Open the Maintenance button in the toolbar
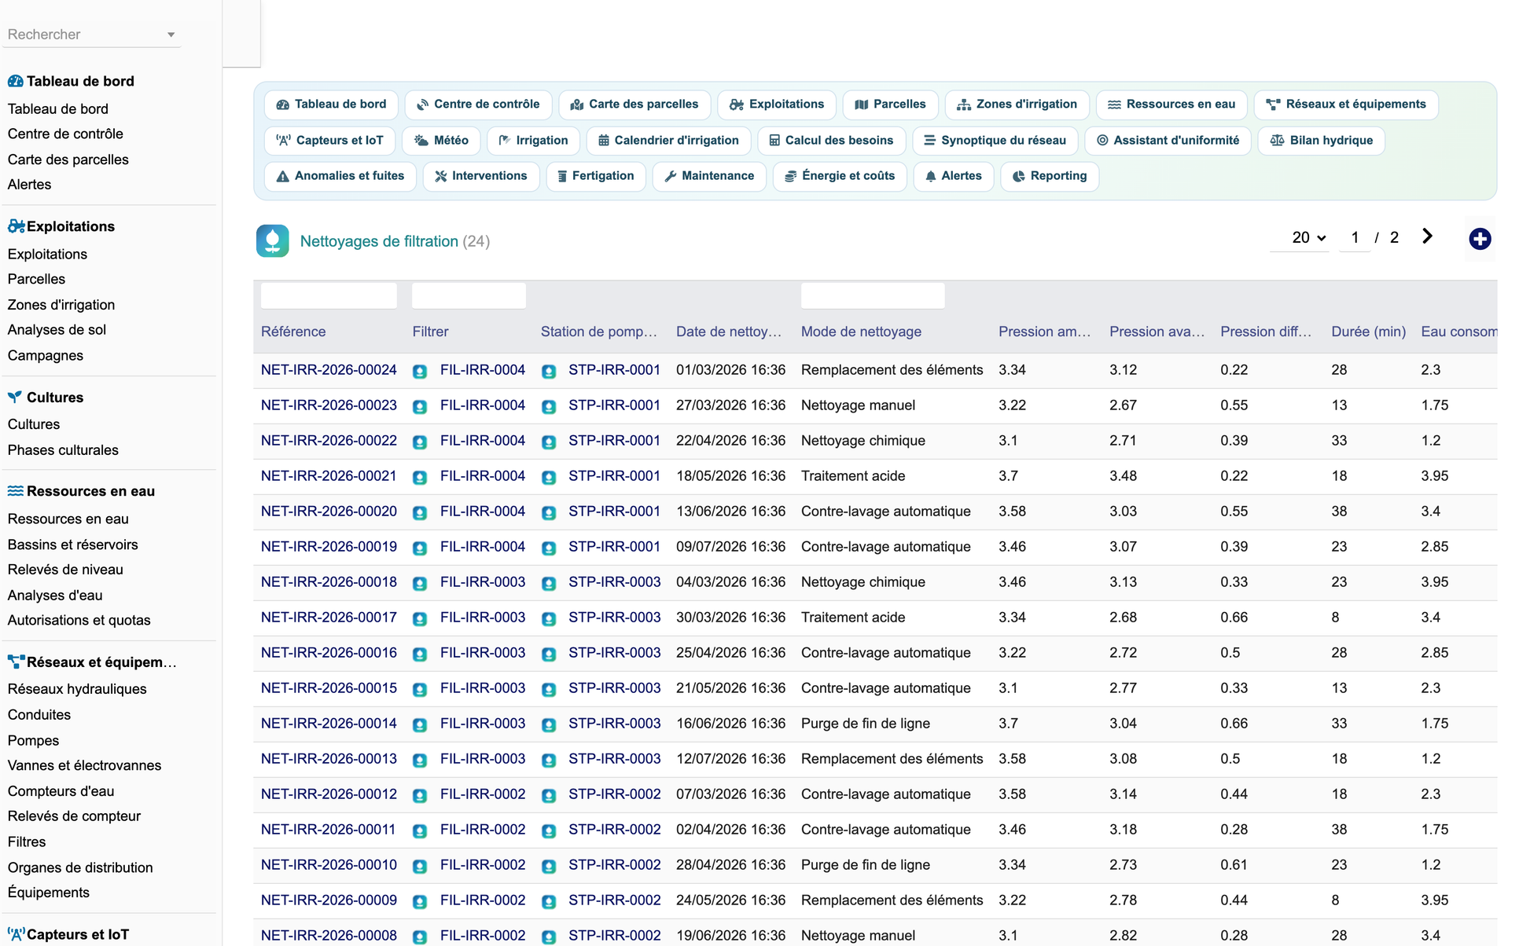The height and width of the screenshot is (946, 1530). [x=708, y=176]
